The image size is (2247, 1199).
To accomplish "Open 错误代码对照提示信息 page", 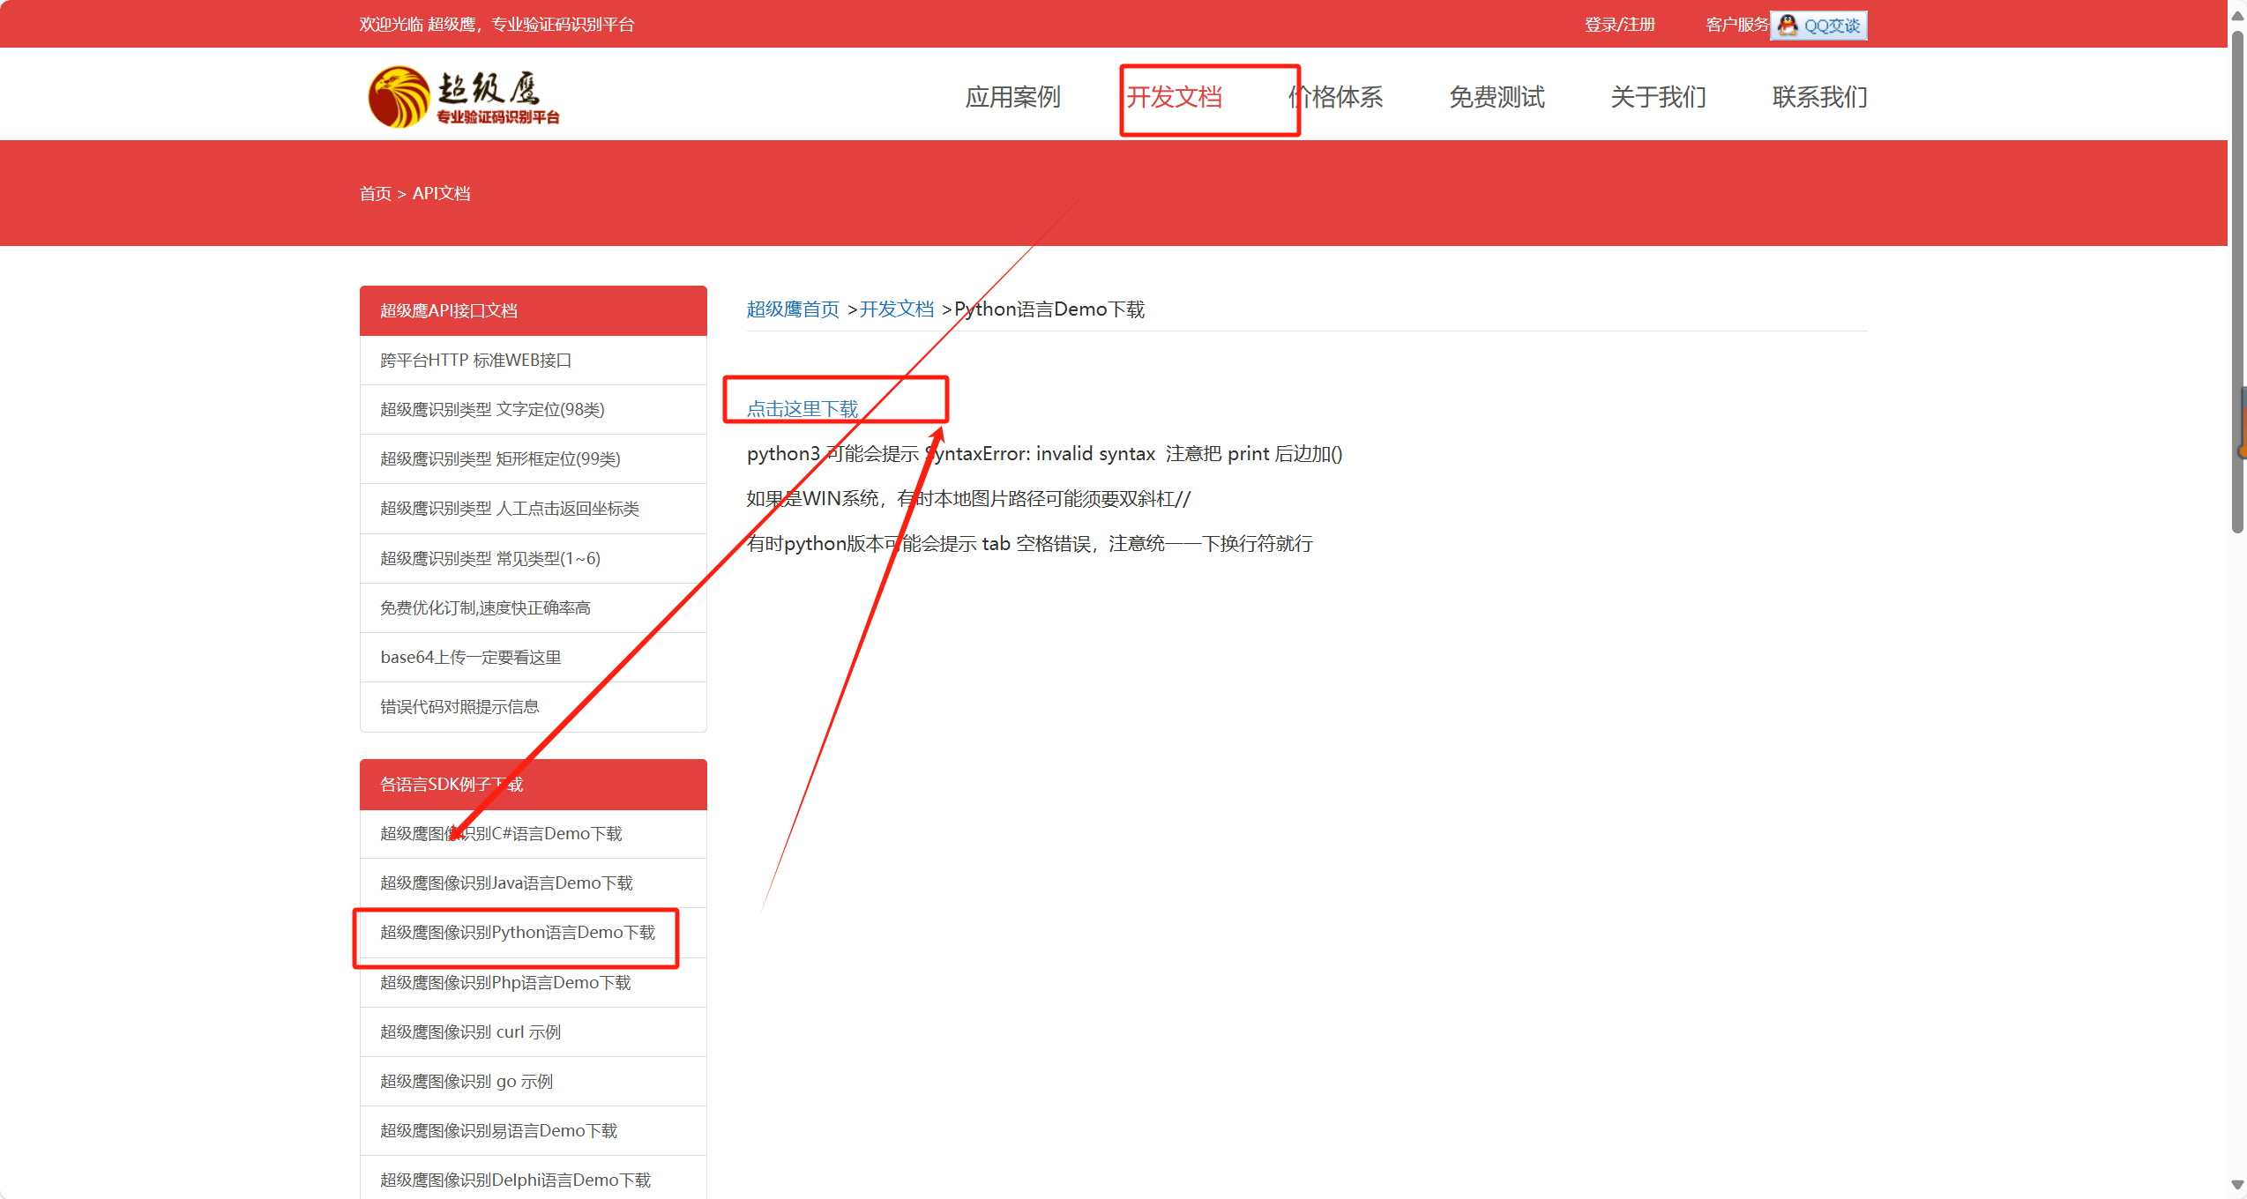I will pos(534,707).
